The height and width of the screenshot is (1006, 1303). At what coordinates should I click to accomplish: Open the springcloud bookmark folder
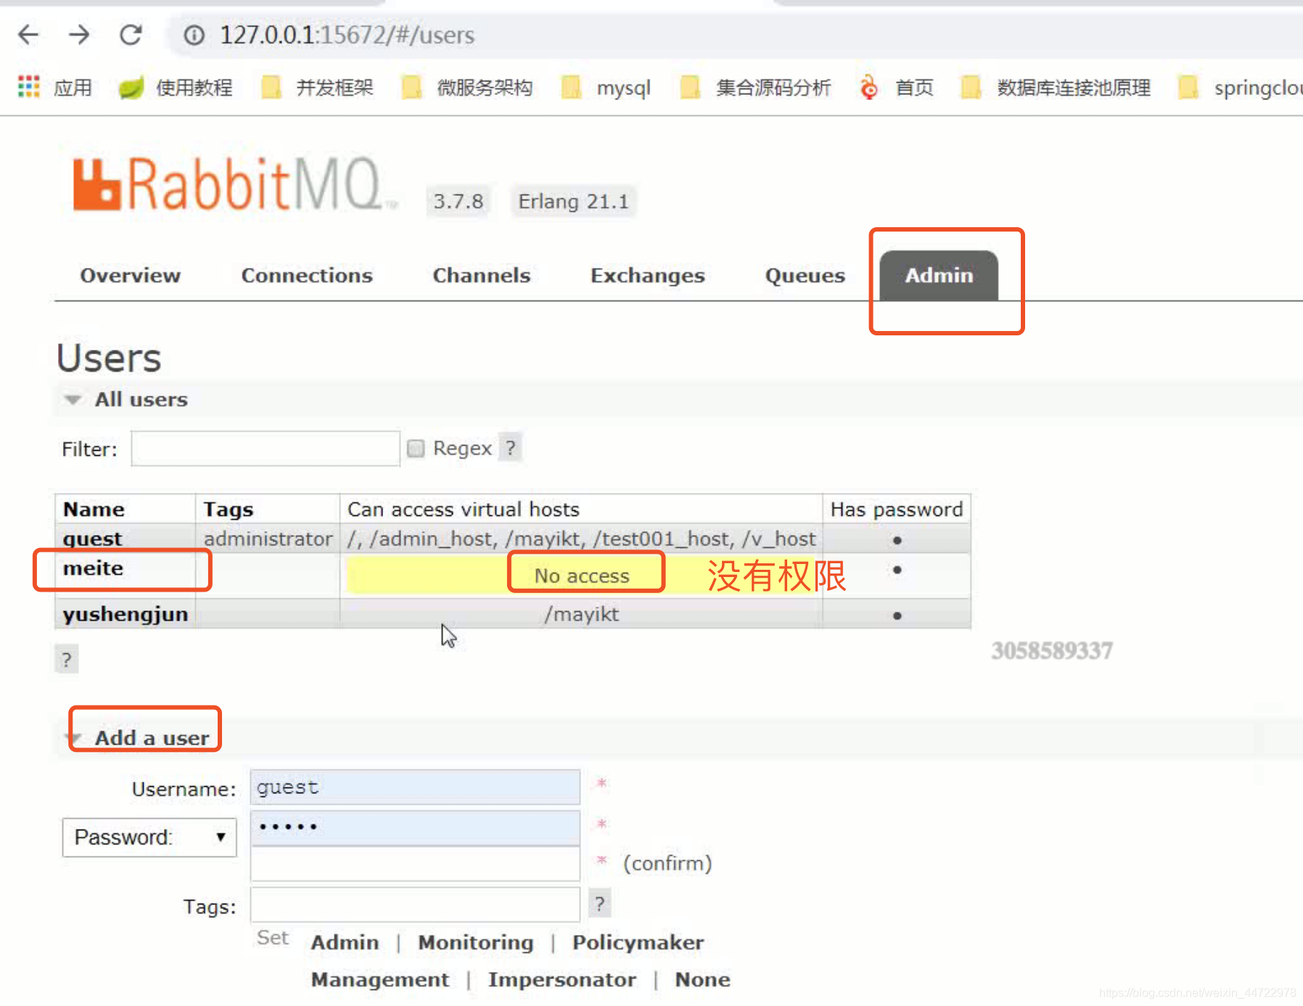(1240, 88)
